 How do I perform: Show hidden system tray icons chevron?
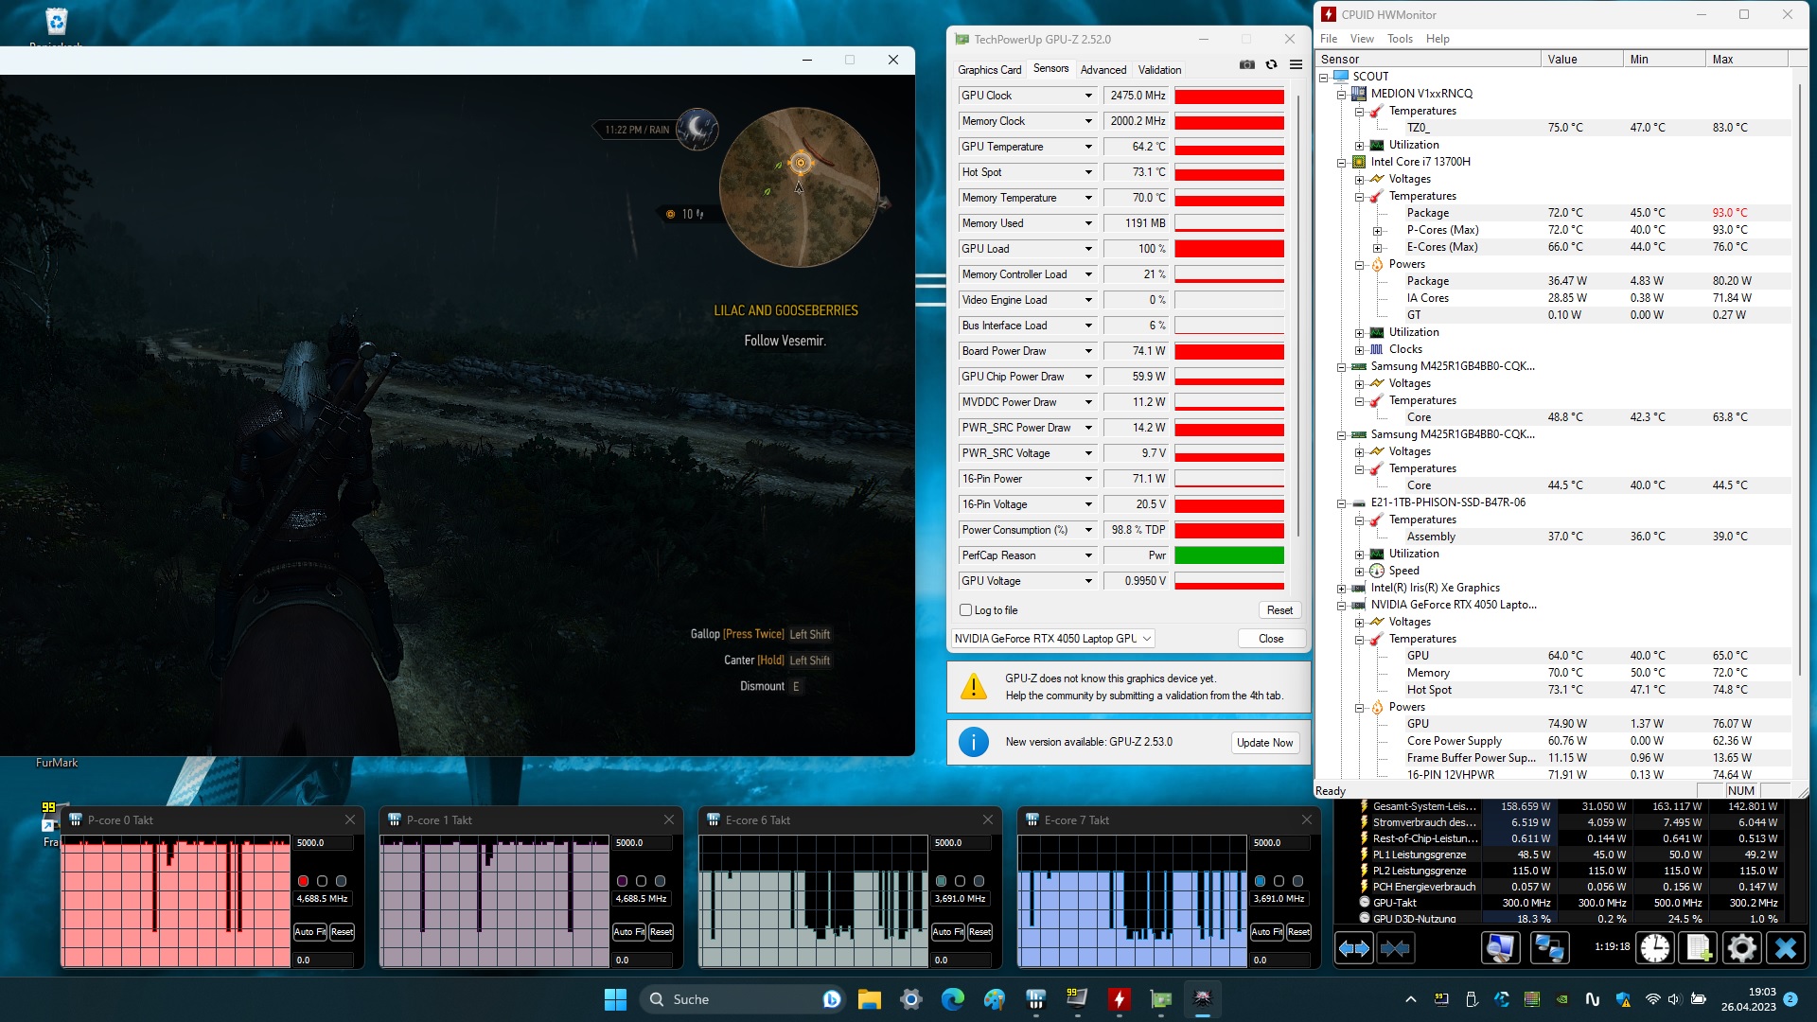coord(1411,999)
